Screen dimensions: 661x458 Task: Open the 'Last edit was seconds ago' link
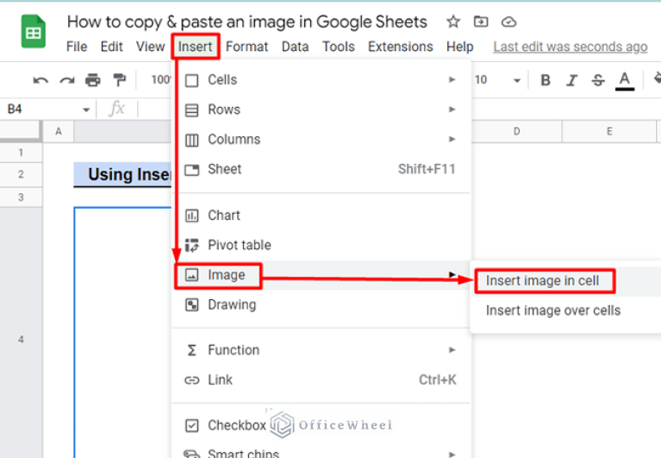(570, 47)
